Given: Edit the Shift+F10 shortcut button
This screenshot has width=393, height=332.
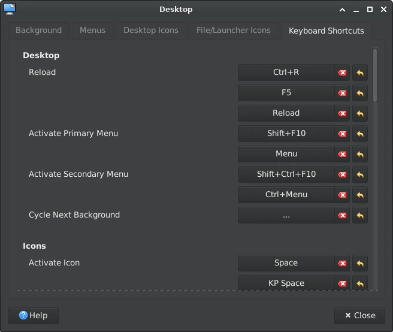Looking at the screenshot, I should click(286, 134).
